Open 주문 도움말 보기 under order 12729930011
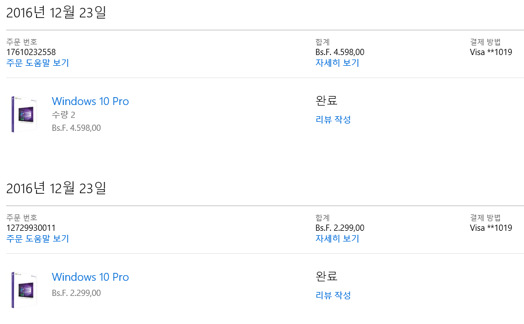The width and height of the screenshot is (524, 324). click(38, 239)
